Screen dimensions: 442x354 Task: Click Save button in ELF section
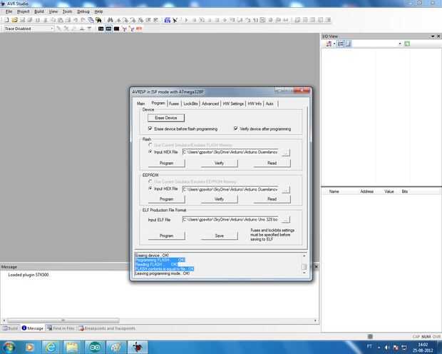point(219,236)
